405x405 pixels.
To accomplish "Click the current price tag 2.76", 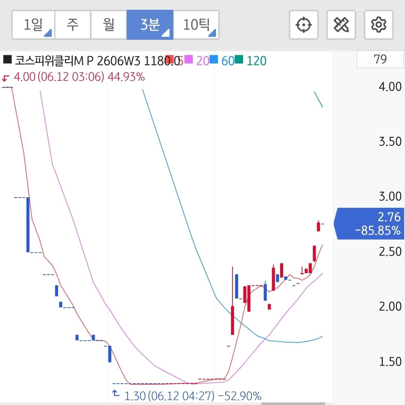I will pos(369,224).
